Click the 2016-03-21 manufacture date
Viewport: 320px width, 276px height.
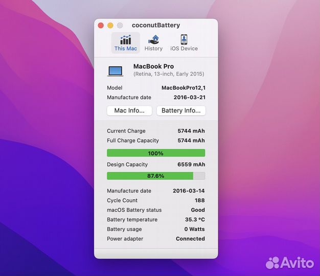[x=189, y=98]
